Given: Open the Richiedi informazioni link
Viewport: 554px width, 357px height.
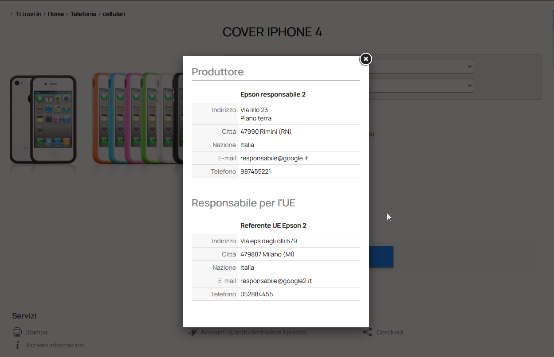Looking at the screenshot, I should pos(55,345).
